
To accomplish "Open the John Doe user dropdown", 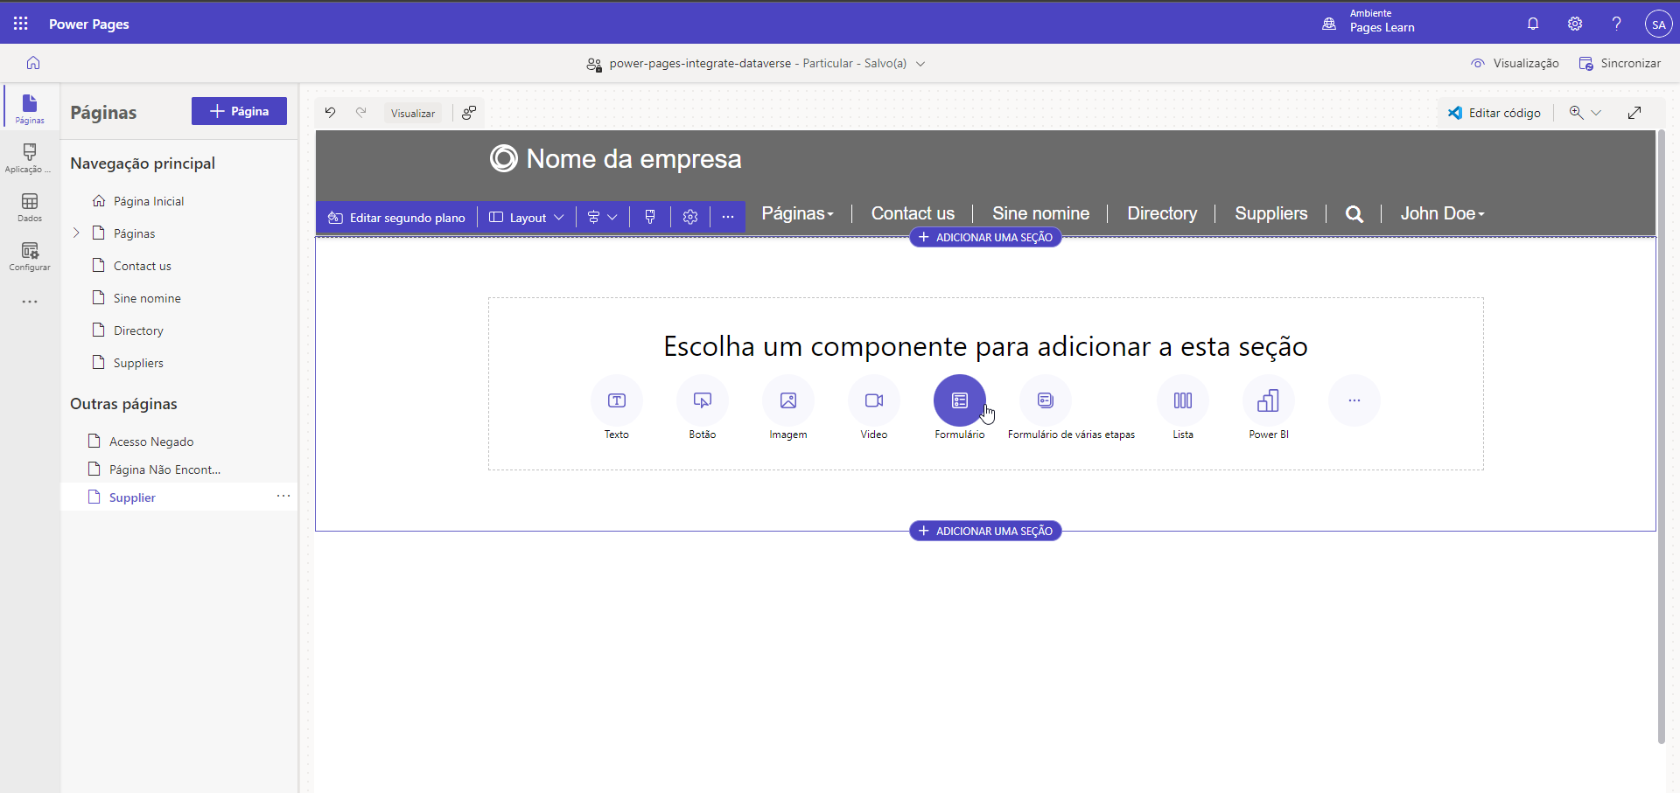I will tap(1442, 213).
